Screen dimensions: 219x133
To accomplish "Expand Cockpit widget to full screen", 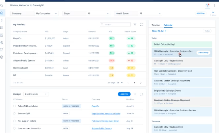I will pyautogui.click(x=141, y=94).
